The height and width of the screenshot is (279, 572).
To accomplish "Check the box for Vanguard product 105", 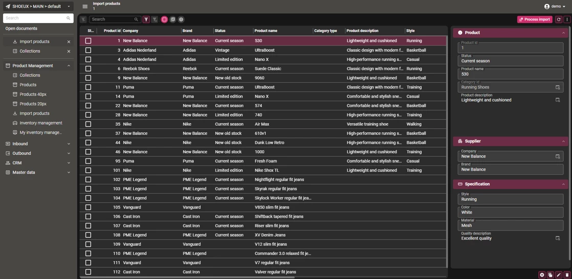I will (x=88, y=207).
